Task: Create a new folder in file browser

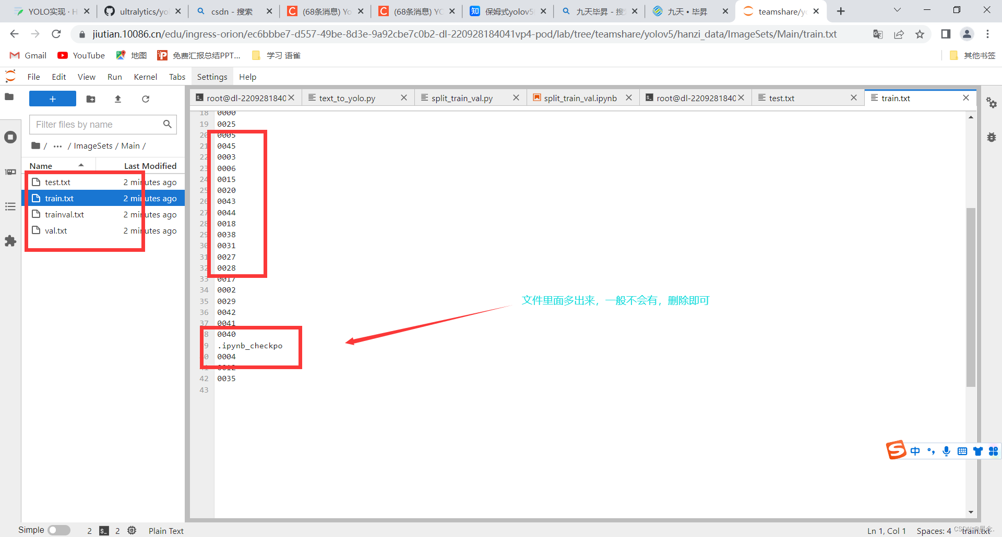Action: tap(91, 99)
